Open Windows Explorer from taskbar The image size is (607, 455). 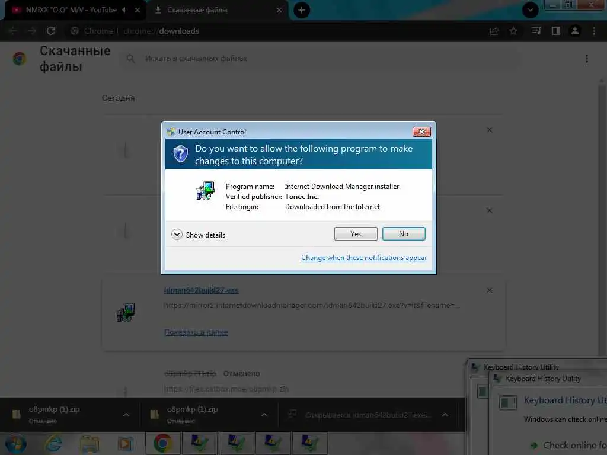click(x=90, y=444)
